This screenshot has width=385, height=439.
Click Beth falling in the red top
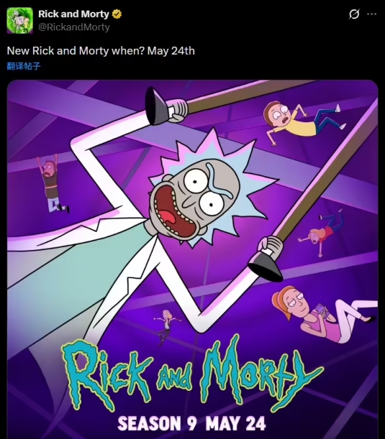pyautogui.click(x=321, y=233)
